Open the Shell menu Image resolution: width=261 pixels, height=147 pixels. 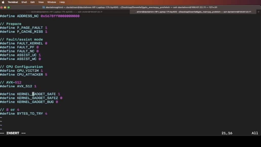click(24, 2)
